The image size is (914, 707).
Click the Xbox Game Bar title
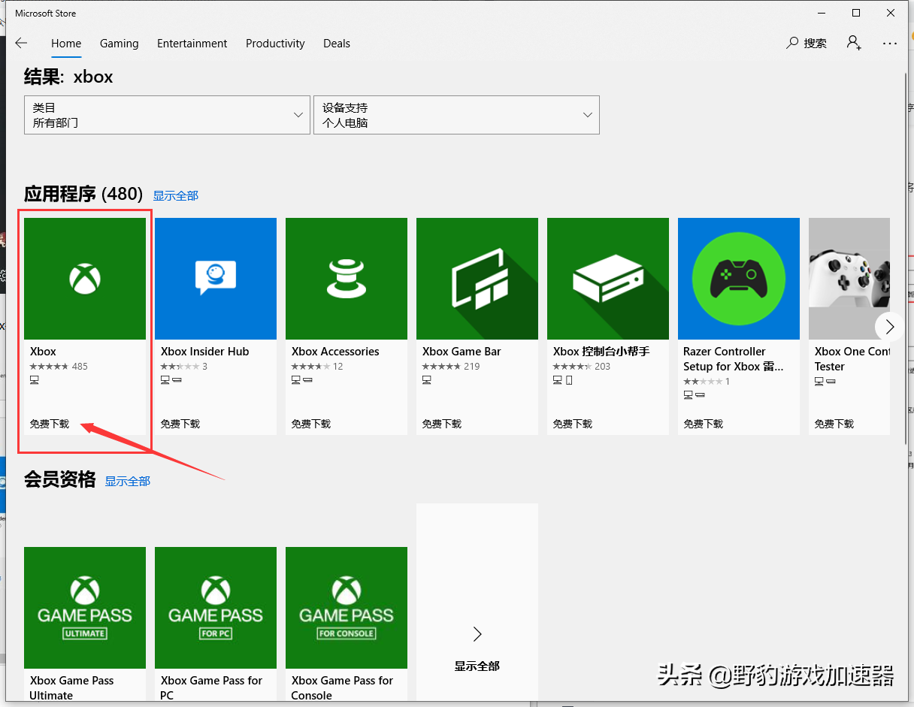click(462, 352)
